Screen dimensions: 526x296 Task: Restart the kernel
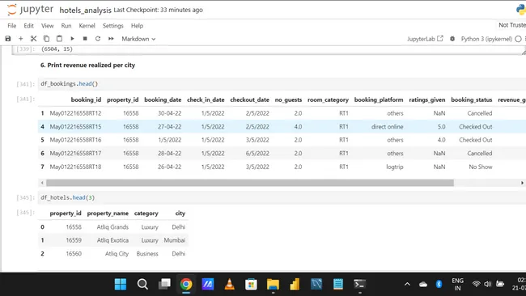tap(98, 39)
